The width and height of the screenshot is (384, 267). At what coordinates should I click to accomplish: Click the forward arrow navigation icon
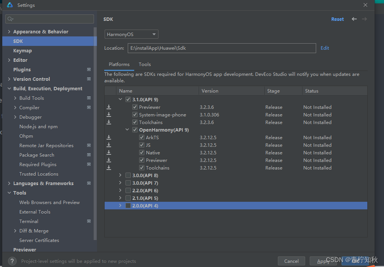pyautogui.click(x=364, y=19)
